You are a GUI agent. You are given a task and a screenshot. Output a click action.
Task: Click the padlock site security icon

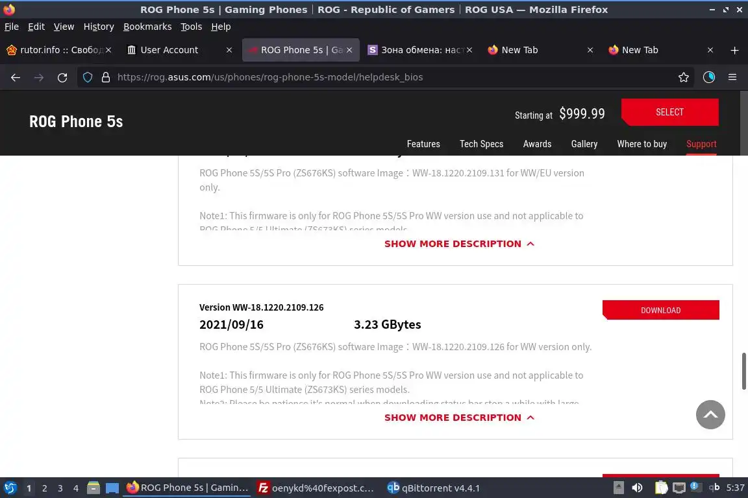(106, 77)
